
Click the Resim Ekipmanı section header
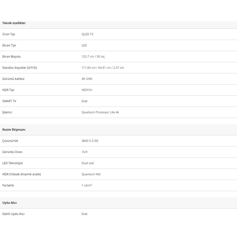pyautogui.click(x=14, y=130)
